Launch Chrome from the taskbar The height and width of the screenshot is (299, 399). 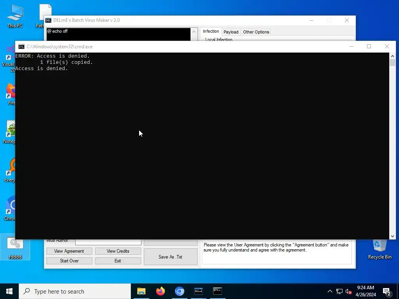(179, 291)
